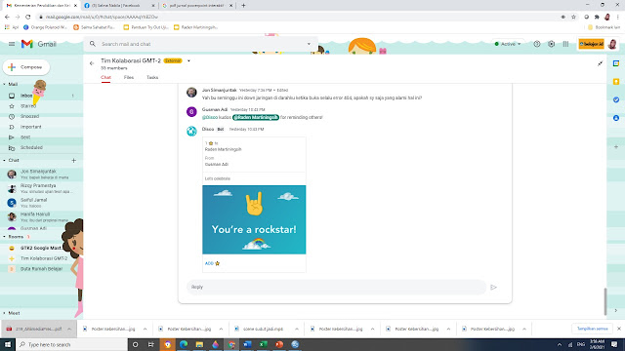Click the chat vertical scrollbar
625x351 pixels.
[x=605, y=301]
